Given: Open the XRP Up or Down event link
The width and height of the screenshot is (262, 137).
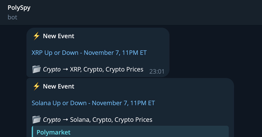Looking at the screenshot, I should point(89,53).
